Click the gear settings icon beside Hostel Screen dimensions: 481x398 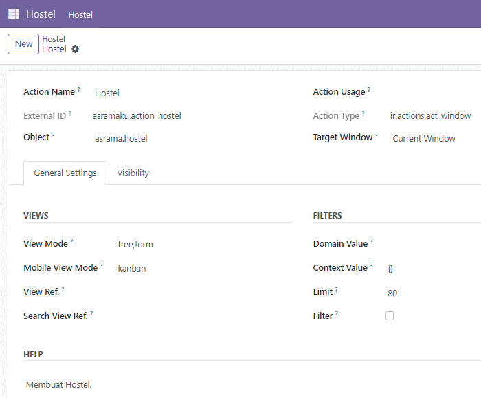75,49
